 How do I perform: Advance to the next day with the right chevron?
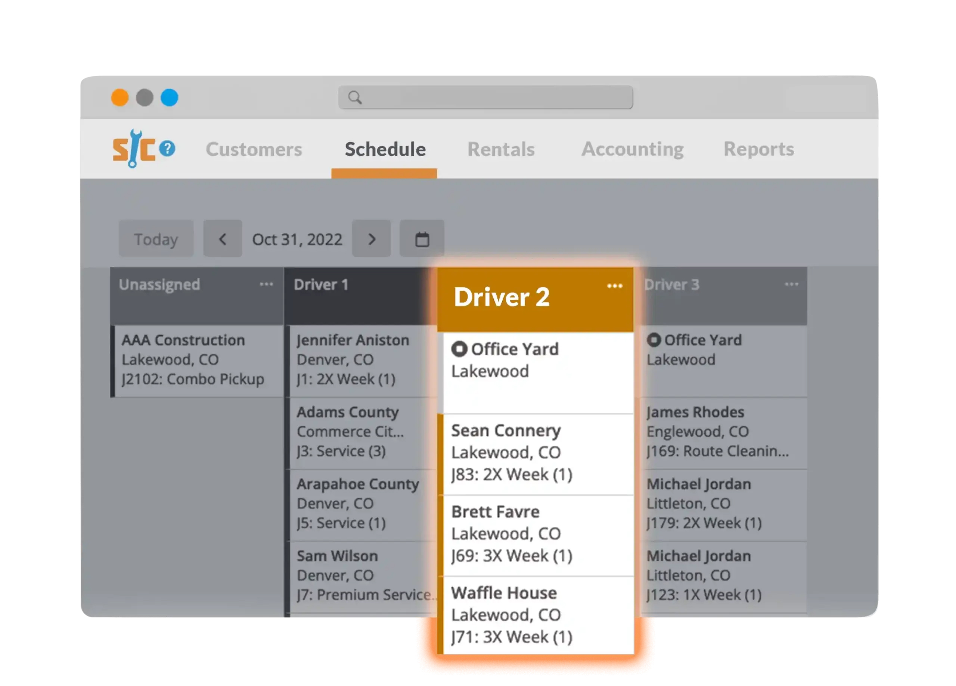pyautogui.click(x=371, y=238)
